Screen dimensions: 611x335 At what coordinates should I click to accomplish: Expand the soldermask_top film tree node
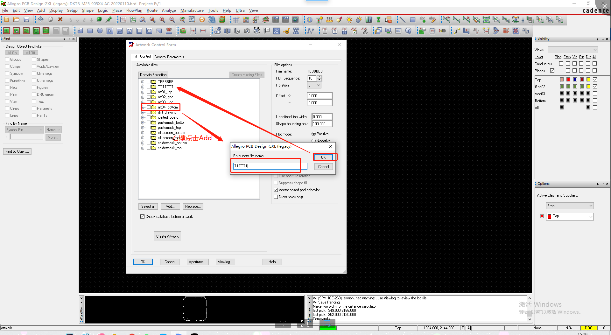click(143, 148)
